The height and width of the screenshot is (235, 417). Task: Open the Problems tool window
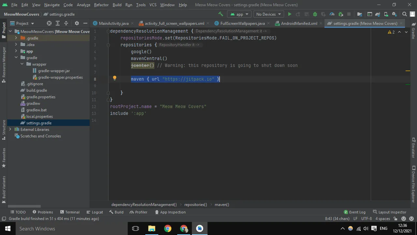click(x=42, y=212)
